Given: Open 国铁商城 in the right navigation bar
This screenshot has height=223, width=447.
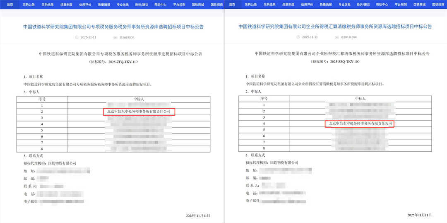Looking at the screenshot, I should click(419, 4).
